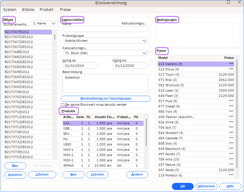
Task: Click the Löschen button under the Blöcke list
Action: [42, 175]
